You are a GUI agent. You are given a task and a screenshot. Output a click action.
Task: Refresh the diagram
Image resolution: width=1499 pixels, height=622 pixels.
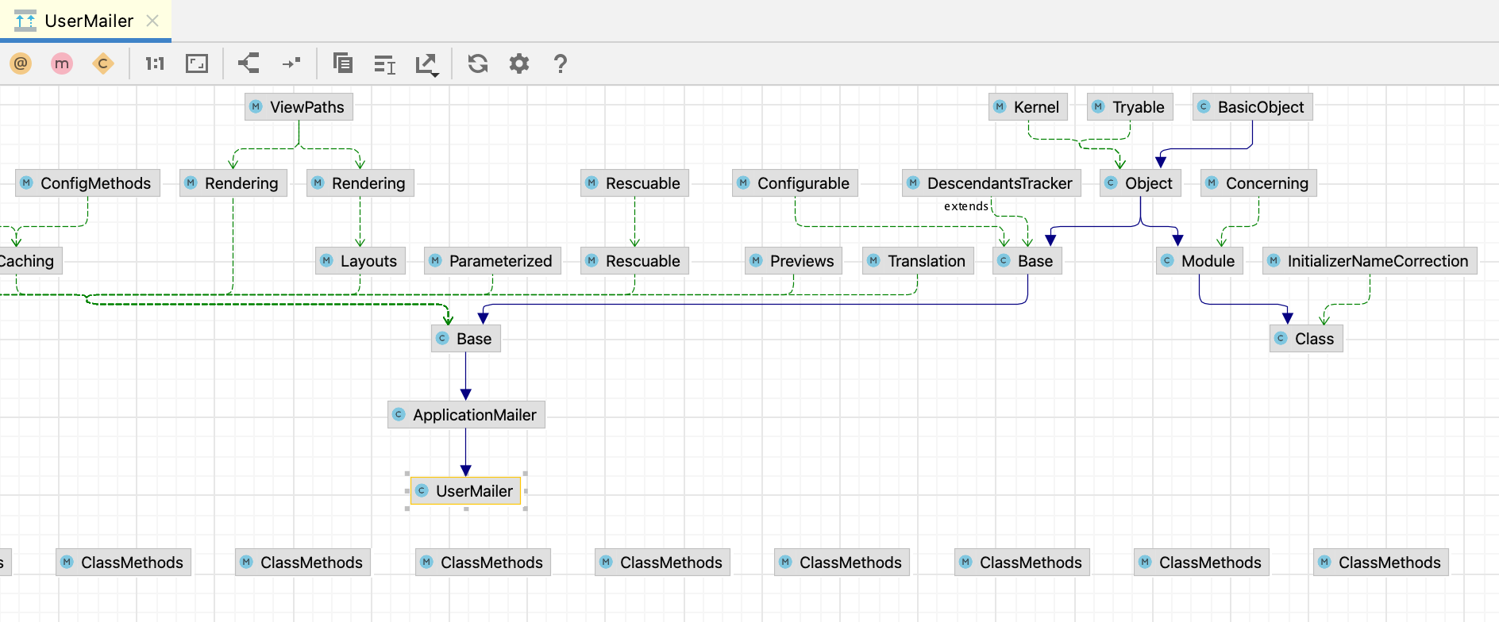(478, 63)
